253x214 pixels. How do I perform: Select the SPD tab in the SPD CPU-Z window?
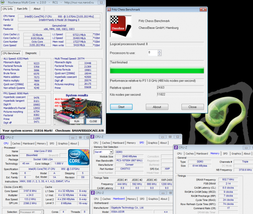pyautogui.click(x=142, y=143)
